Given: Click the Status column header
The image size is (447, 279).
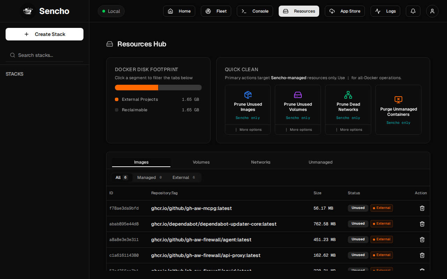Looking at the screenshot, I should coord(354,193).
